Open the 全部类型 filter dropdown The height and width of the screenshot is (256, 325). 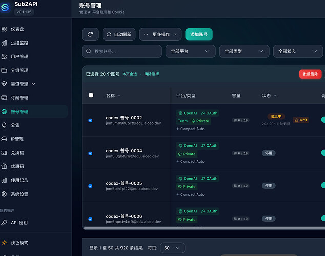click(244, 51)
